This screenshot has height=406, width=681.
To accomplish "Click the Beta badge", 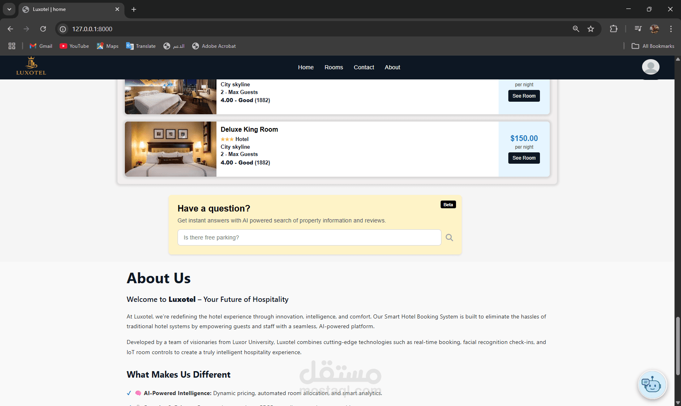I will pyautogui.click(x=448, y=205).
